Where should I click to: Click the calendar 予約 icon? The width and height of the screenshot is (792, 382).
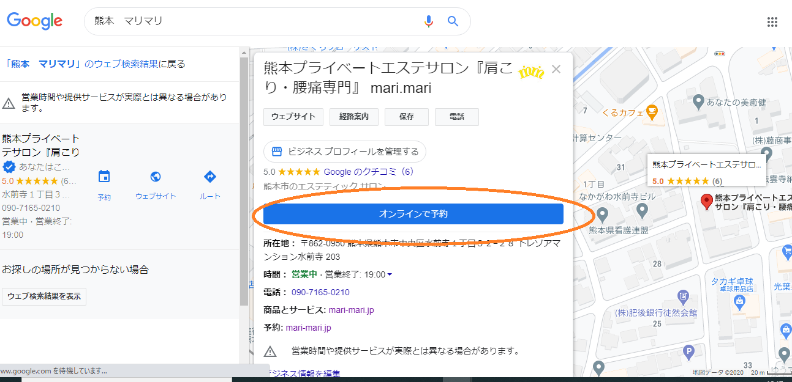(x=104, y=177)
